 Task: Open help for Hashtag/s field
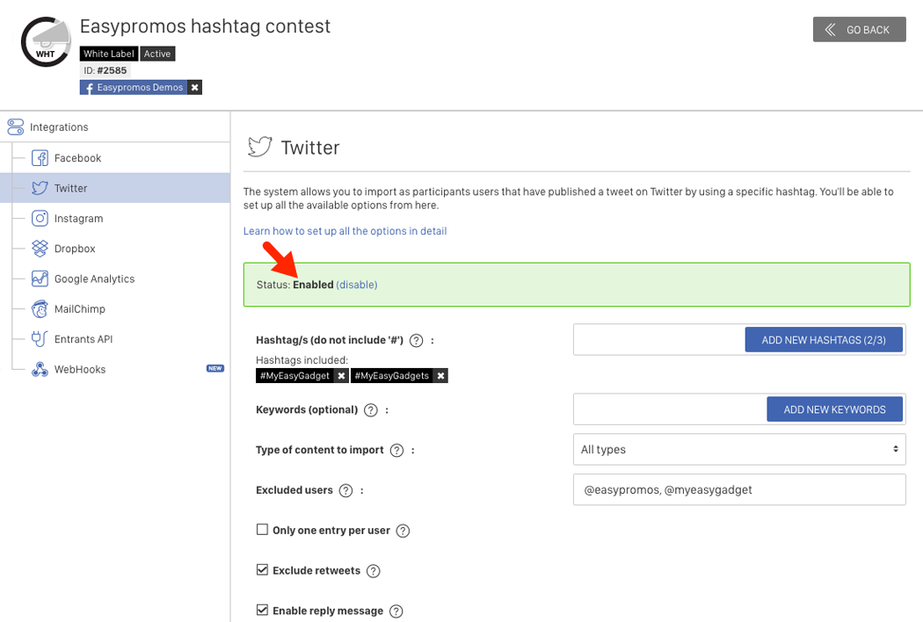click(416, 340)
